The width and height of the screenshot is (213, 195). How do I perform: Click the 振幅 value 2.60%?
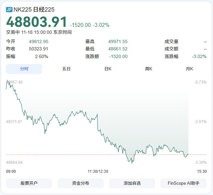[x=42, y=56]
